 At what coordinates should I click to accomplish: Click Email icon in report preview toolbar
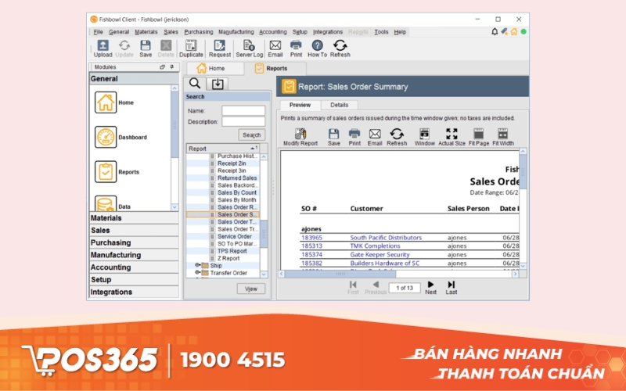click(x=375, y=134)
